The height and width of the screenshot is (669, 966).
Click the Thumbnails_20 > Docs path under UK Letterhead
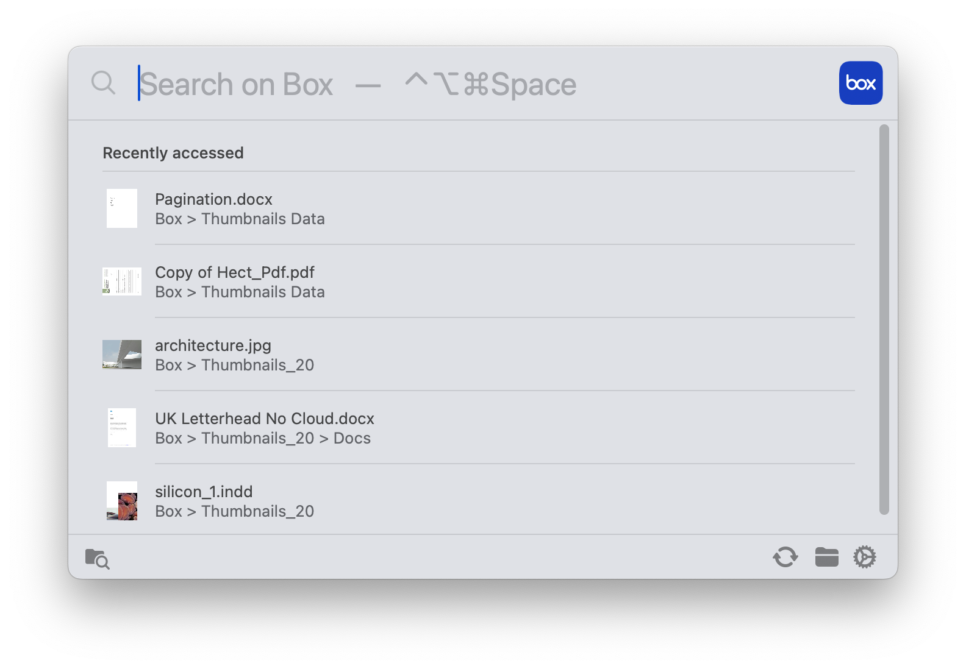click(285, 439)
